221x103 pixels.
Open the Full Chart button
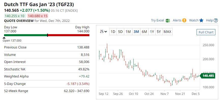point(206,32)
